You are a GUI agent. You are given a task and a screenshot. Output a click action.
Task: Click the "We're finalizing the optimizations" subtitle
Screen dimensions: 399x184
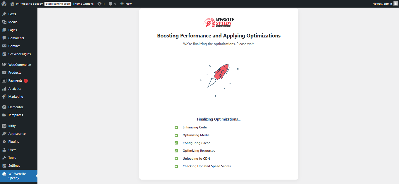(219, 44)
